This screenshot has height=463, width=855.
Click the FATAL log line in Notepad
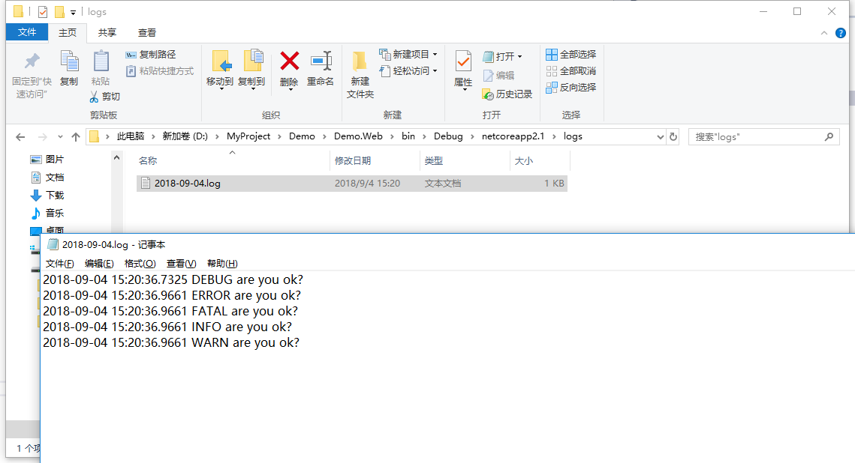coord(170,311)
